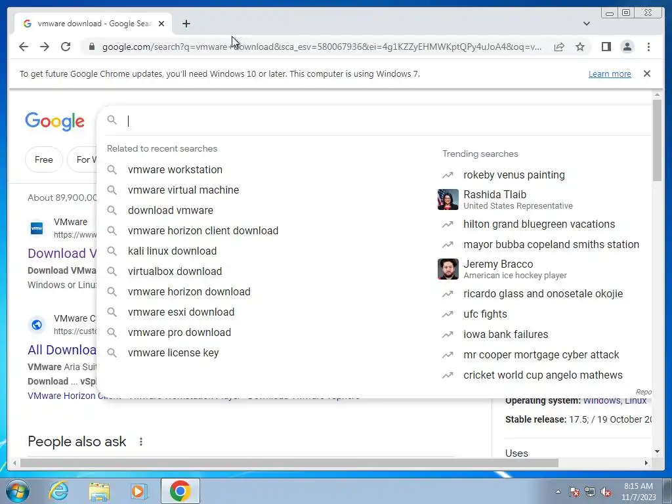Click the Learn more link
This screenshot has height=504, width=672.
click(610, 73)
